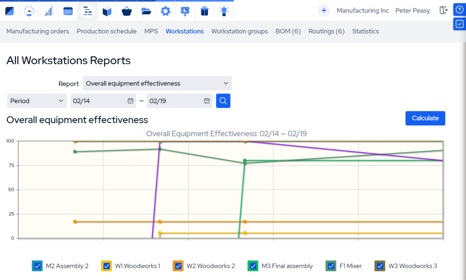The image size is (466, 280).
Task: Open the dashboard gauge icon
Action: coord(29,11)
